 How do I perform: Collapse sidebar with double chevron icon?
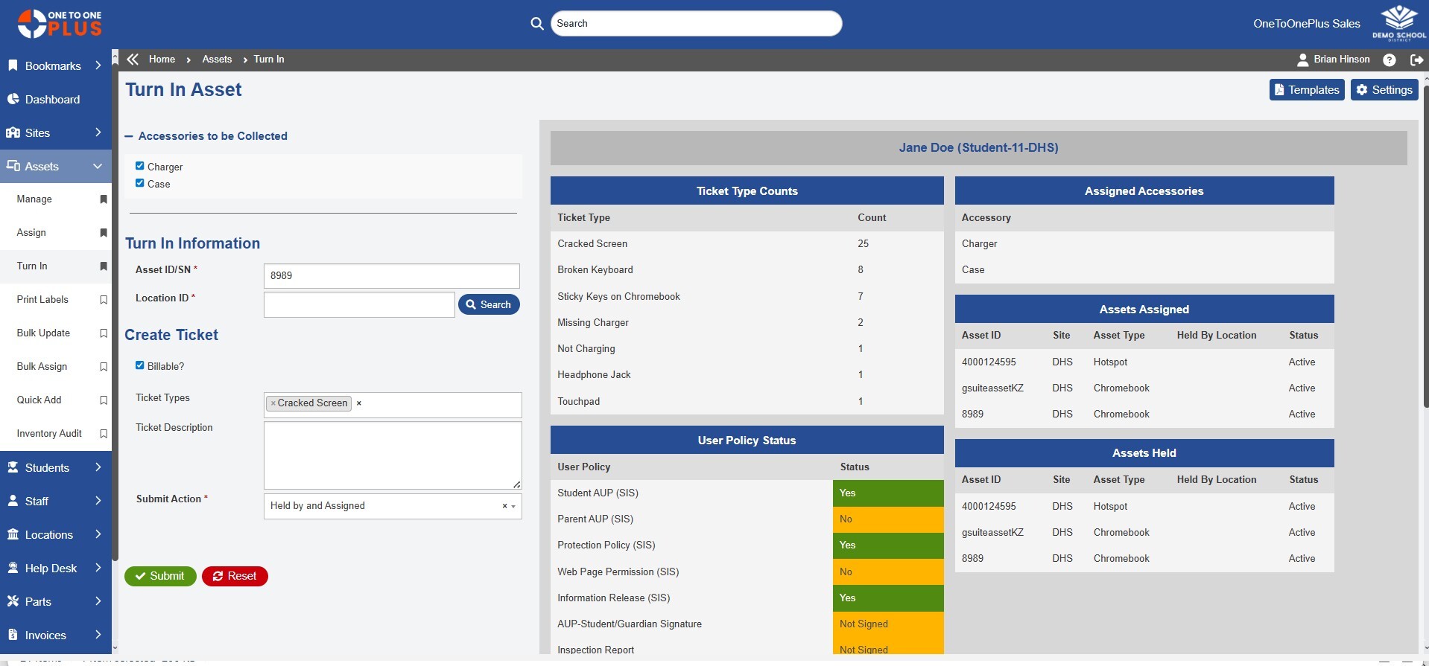click(133, 60)
